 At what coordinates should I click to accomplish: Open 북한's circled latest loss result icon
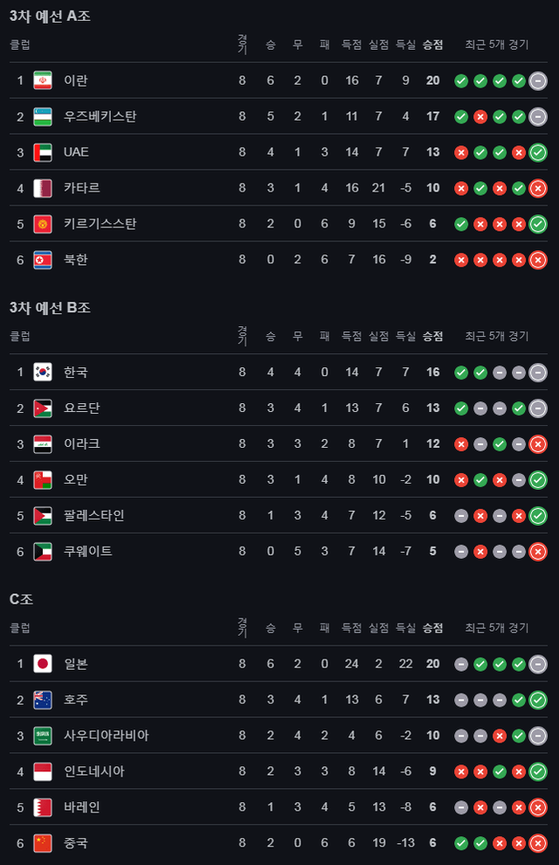538,260
